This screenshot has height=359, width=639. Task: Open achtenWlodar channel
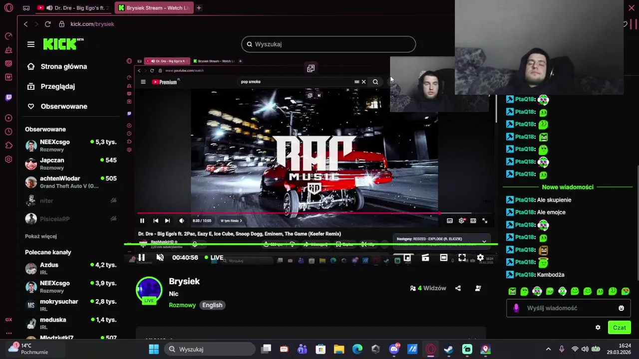[71, 182]
